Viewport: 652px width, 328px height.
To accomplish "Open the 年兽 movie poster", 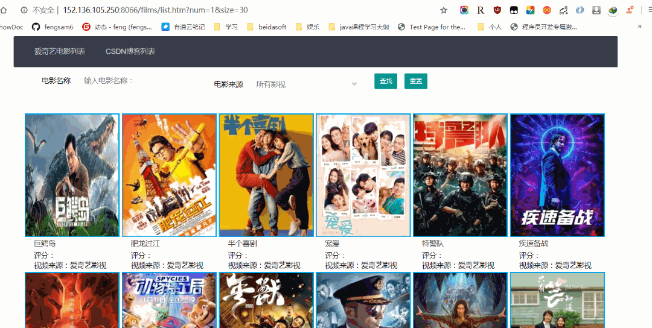I will [266, 300].
